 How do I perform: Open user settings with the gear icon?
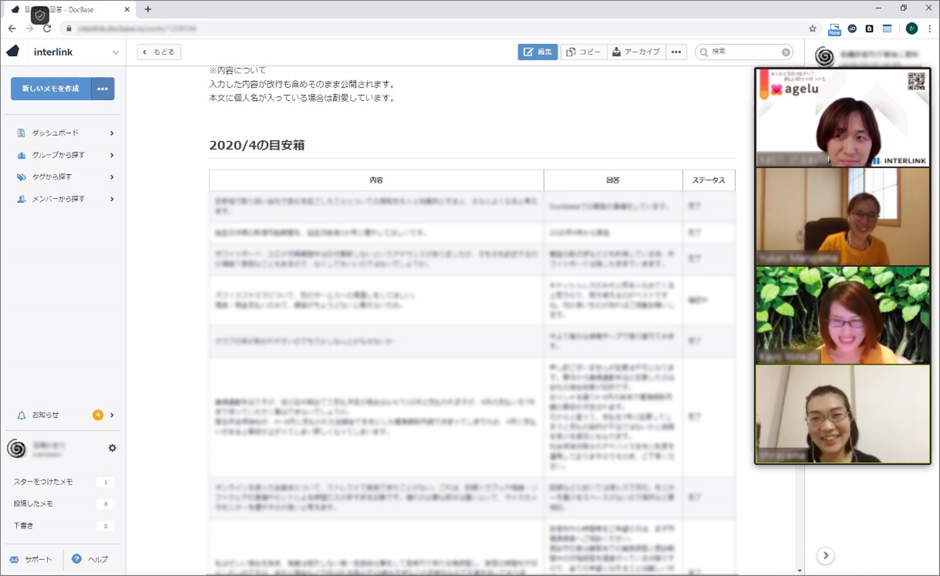(x=112, y=448)
